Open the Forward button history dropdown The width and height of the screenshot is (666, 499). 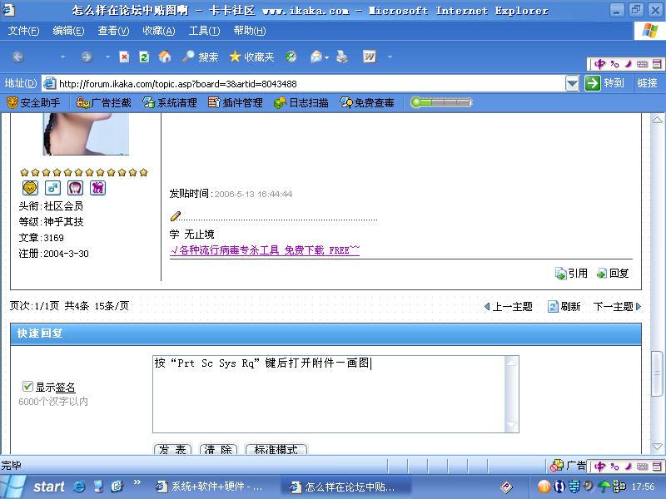coord(107,57)
